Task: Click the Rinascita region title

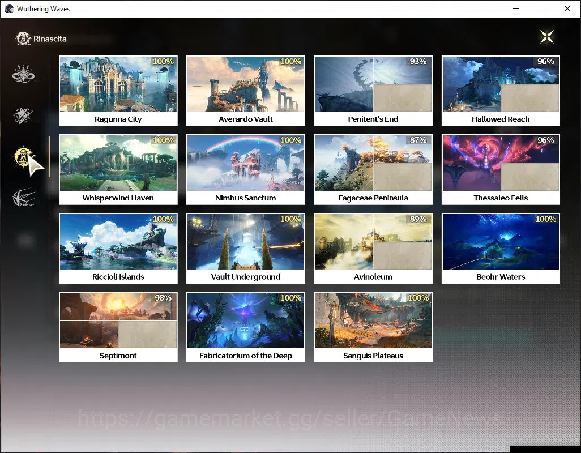Action: (50, 39)
